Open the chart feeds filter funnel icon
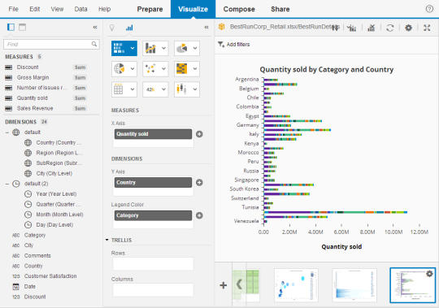The image size is (439, 308). click(112, 28)
